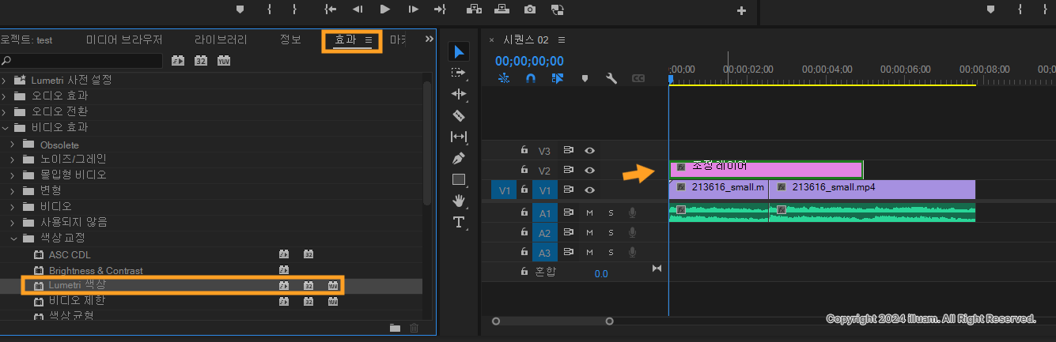Screen dimensions: 1056x342
Task: Toggle captions CC track button
Action: tap(638, 78)
